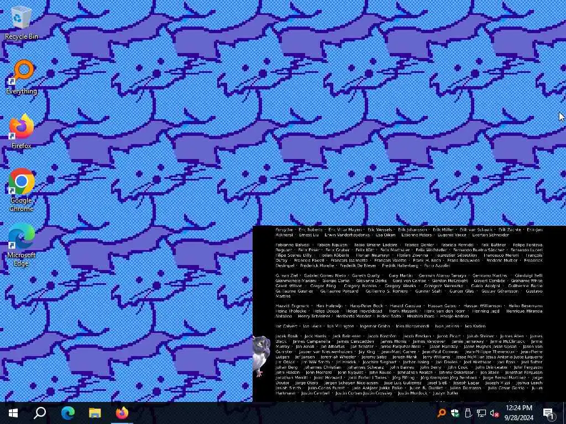Click the name "Ian Calvert" in the credits
566x424 pixels.
[286, 326]
